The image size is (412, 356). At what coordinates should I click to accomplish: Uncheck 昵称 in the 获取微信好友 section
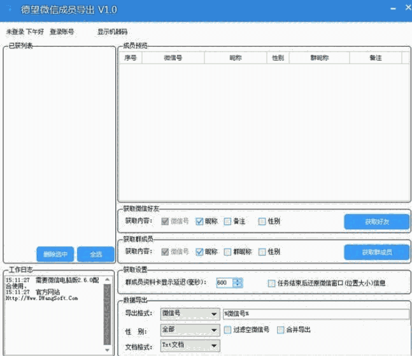[199, 222]
